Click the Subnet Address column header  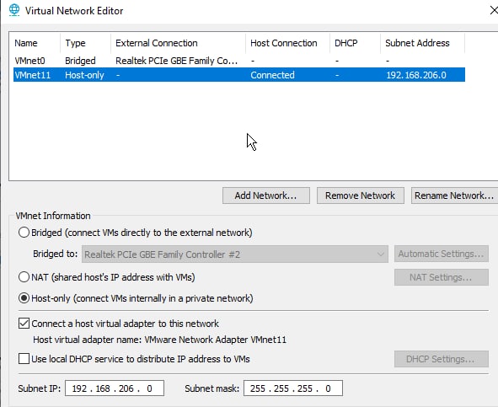tap(422, 43)
